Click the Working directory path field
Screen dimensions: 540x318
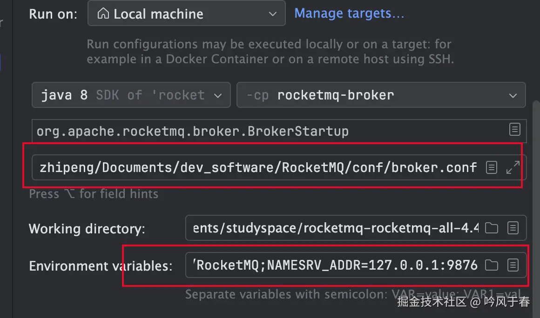(x=335, y=228)
